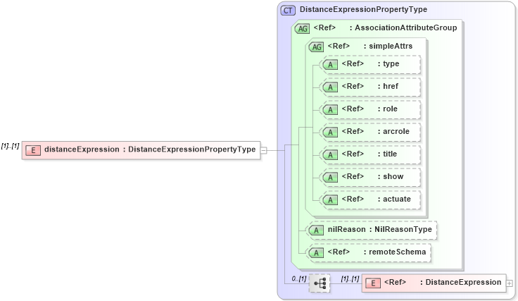Viewport: 518px width, 301px height.
Task: Click the 0..[1] cardinality near sequence compositor
Action: point(299,279)
